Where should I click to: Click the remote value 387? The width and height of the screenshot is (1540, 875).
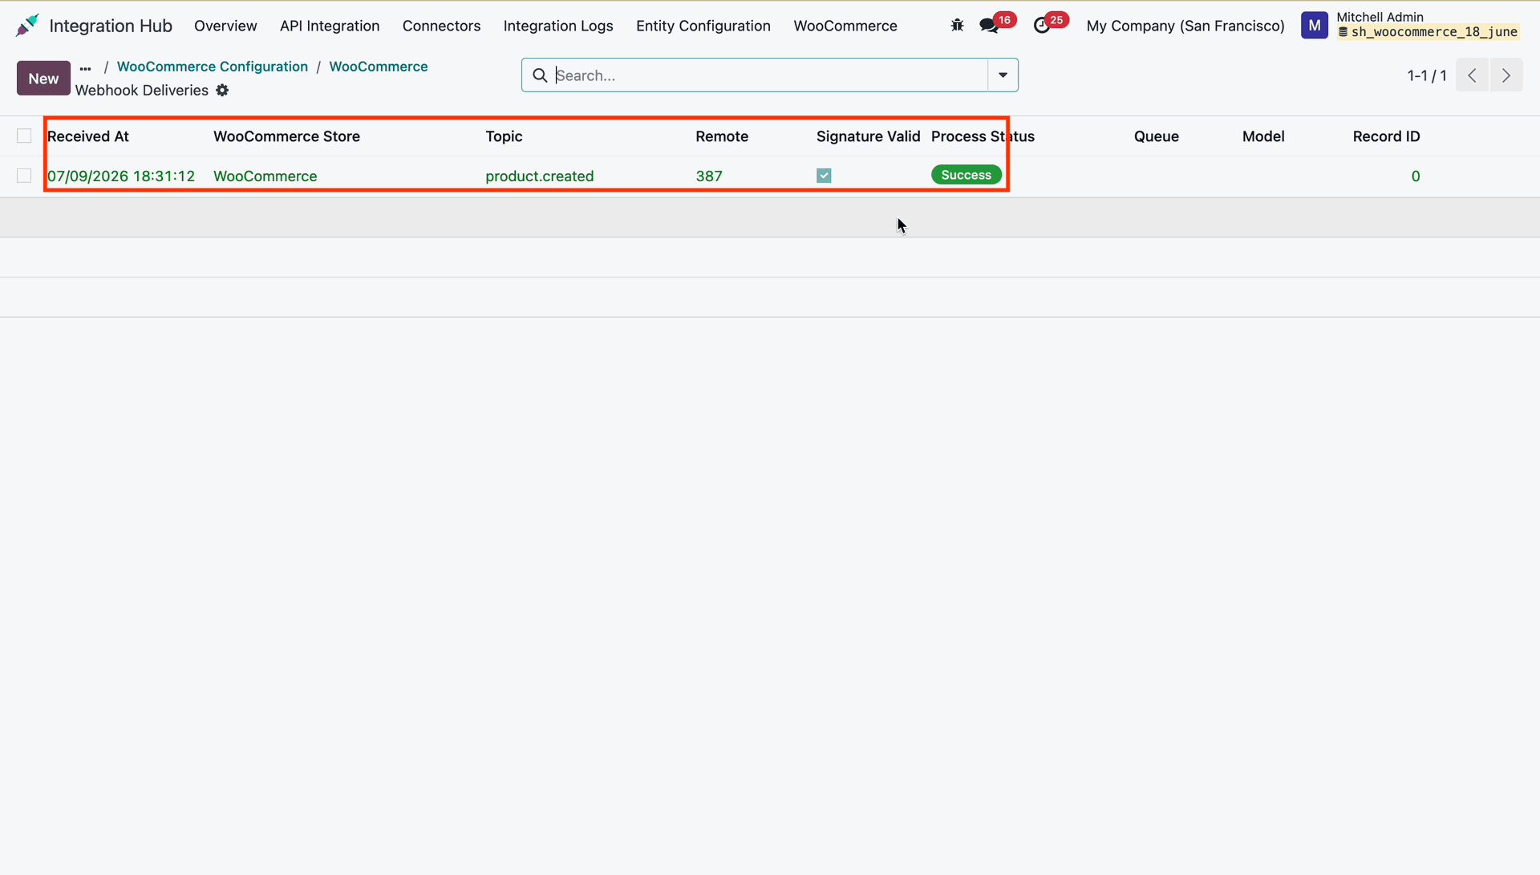[709, 176]
